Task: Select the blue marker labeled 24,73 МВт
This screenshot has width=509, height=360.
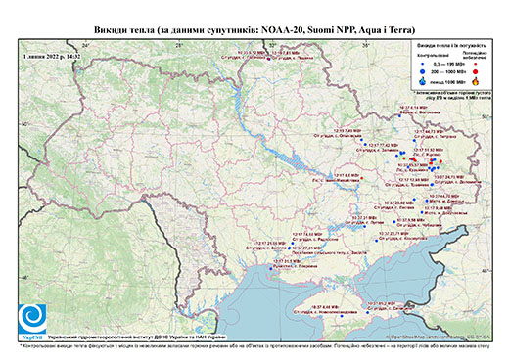Action: 432,185
